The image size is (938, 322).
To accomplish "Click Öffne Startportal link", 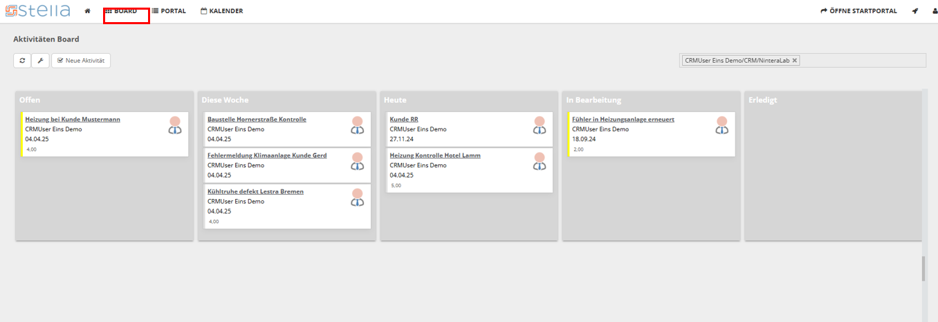I will click(x=858, y=11).
